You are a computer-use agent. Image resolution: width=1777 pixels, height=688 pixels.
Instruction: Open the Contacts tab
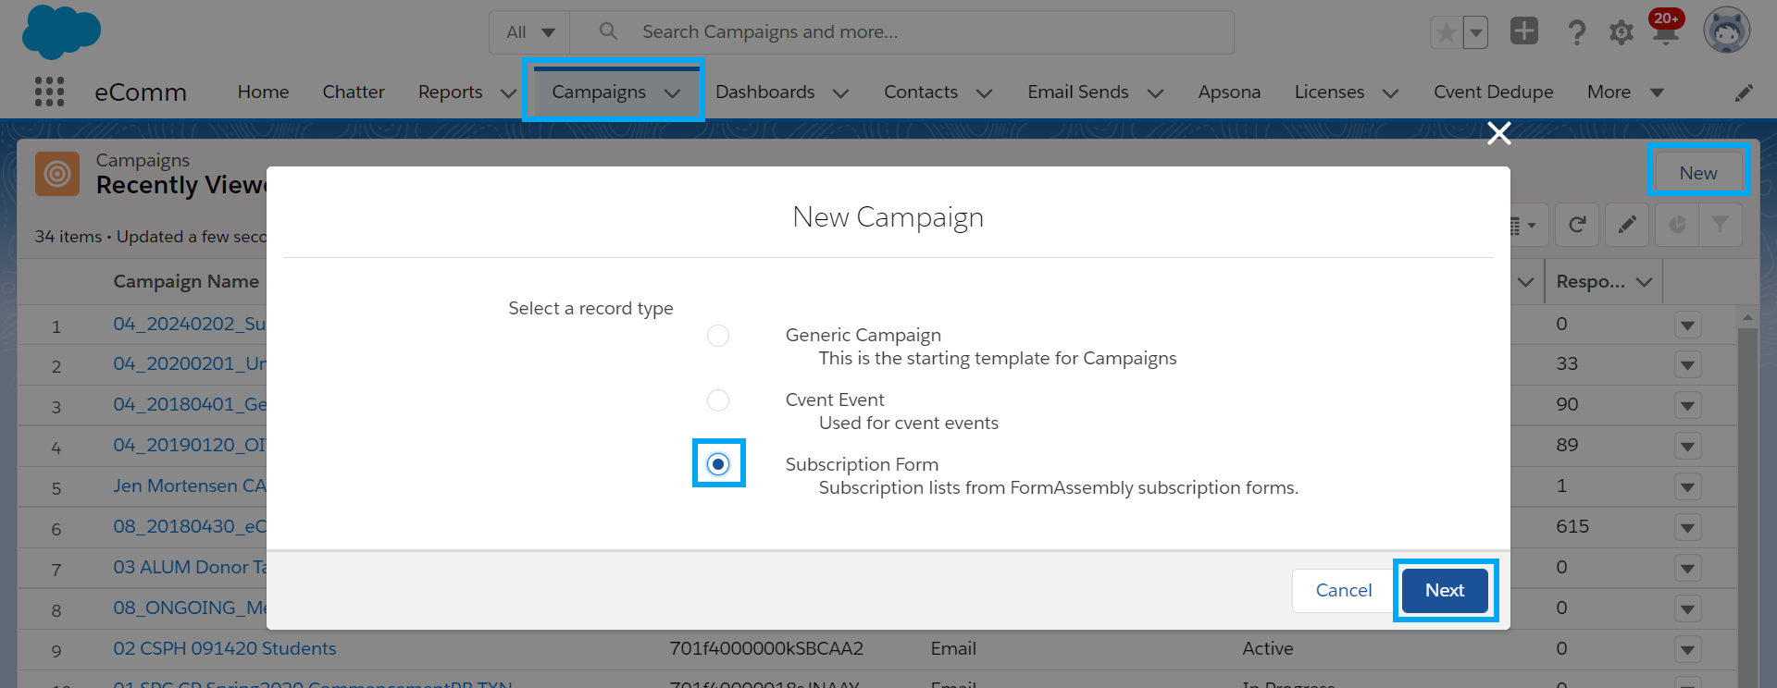coord(921,92)
